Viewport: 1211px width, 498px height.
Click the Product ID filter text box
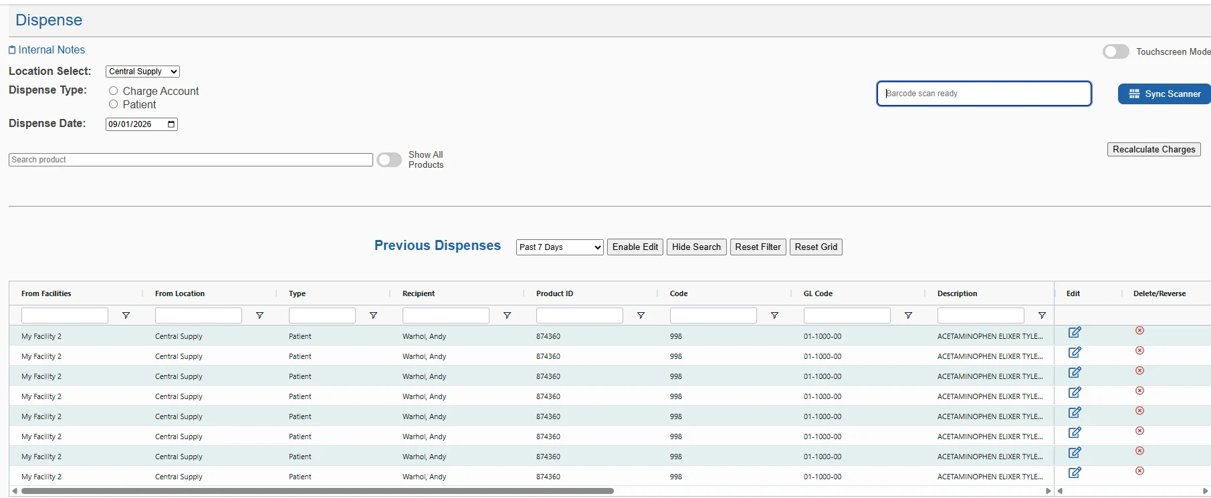point(580,316)
